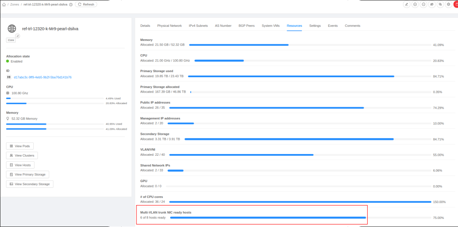Click 'Allocated: 0 / 0' GPU text
Viewport: 458px width, 227px height.
click(151, 186)
